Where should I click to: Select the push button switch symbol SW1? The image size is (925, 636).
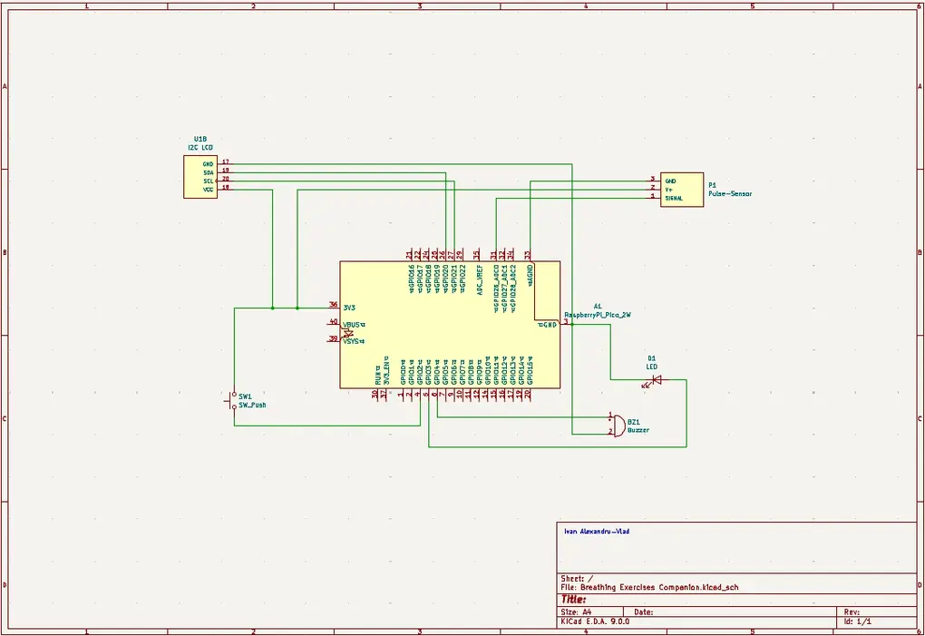point(231,401)
